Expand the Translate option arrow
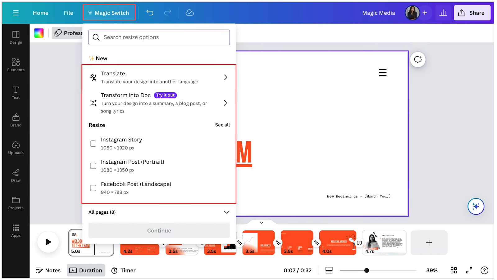 (x=226, y=78)
